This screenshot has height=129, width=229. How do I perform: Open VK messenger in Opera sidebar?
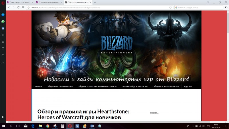coord(3,28)
